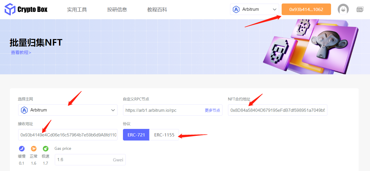Open the 更多节点 RPC node options
Image resolution: width=370 pixels, height=171 pixels.
[x=212, y=110]
